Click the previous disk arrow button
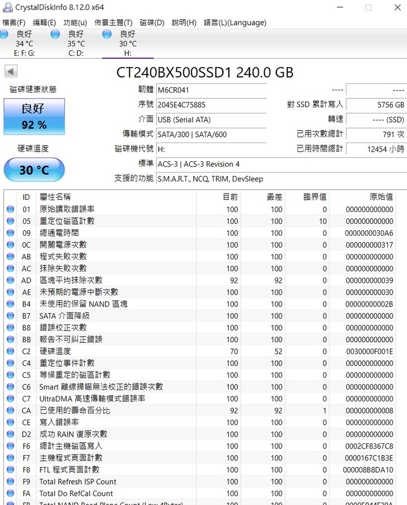The height and width of the screenshot is (505, 407). point(11,71)
